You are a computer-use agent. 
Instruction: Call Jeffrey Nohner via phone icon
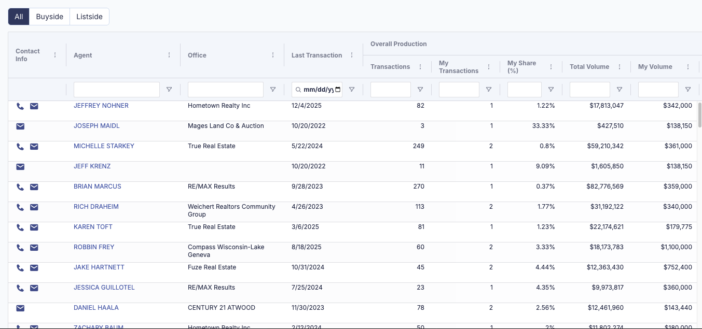(x=20, y=106)
